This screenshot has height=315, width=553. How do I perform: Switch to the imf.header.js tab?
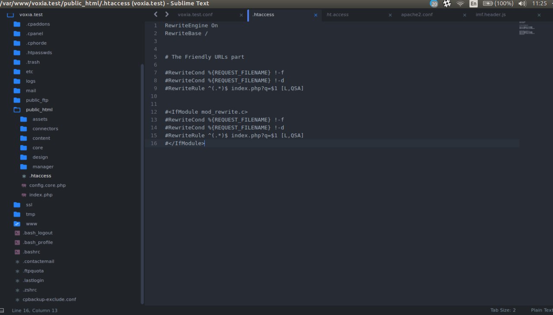pos(491,15)
